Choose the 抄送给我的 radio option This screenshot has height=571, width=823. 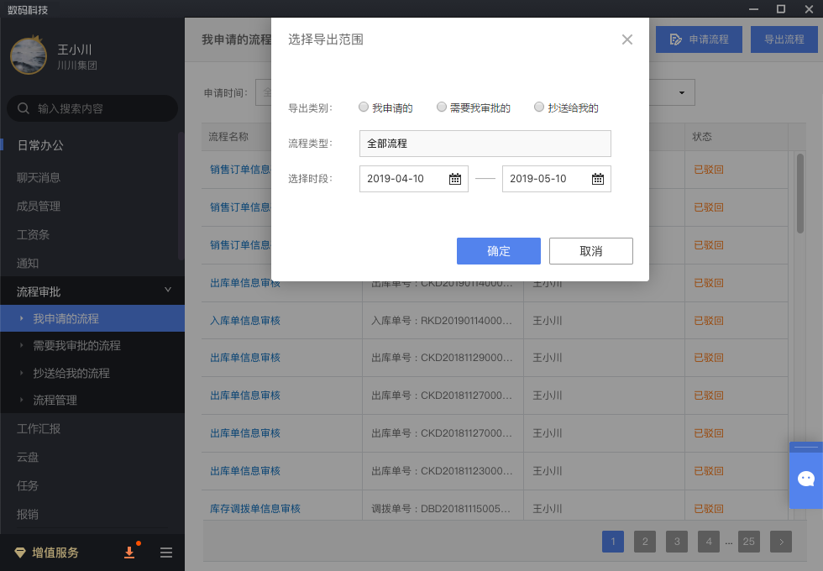[539, 107]
